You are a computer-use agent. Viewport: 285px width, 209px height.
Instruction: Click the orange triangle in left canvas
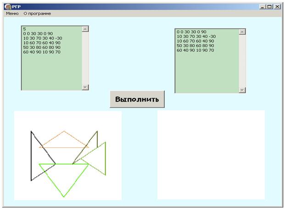click(x=64, y=139)
